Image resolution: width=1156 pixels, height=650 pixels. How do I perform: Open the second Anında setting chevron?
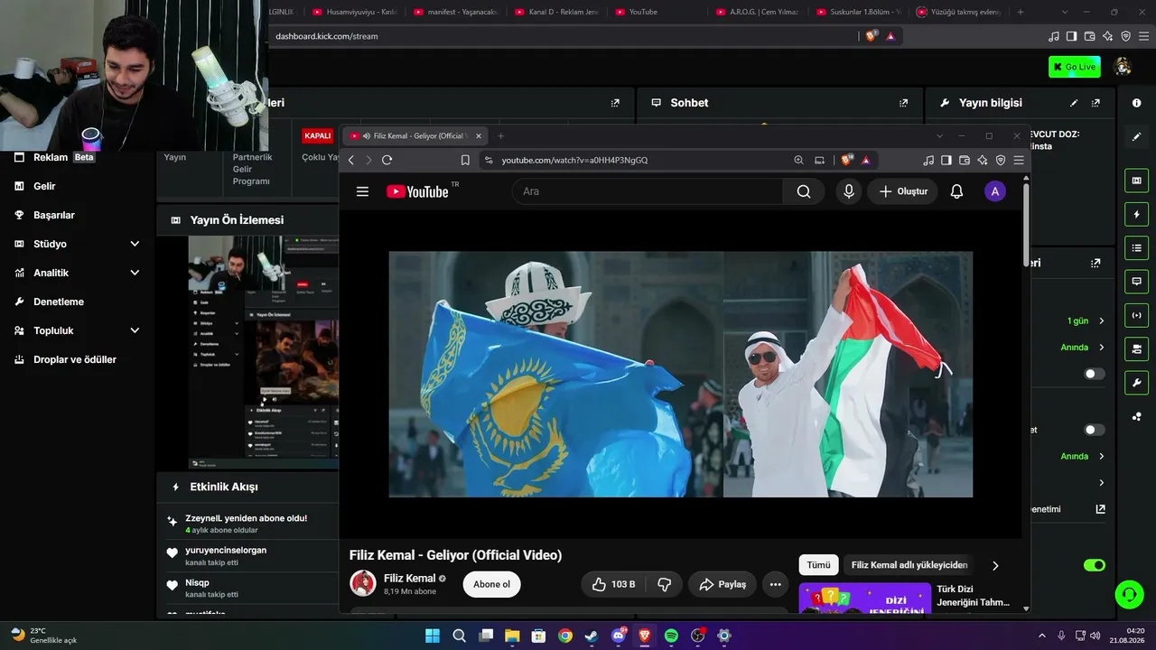1102,456
